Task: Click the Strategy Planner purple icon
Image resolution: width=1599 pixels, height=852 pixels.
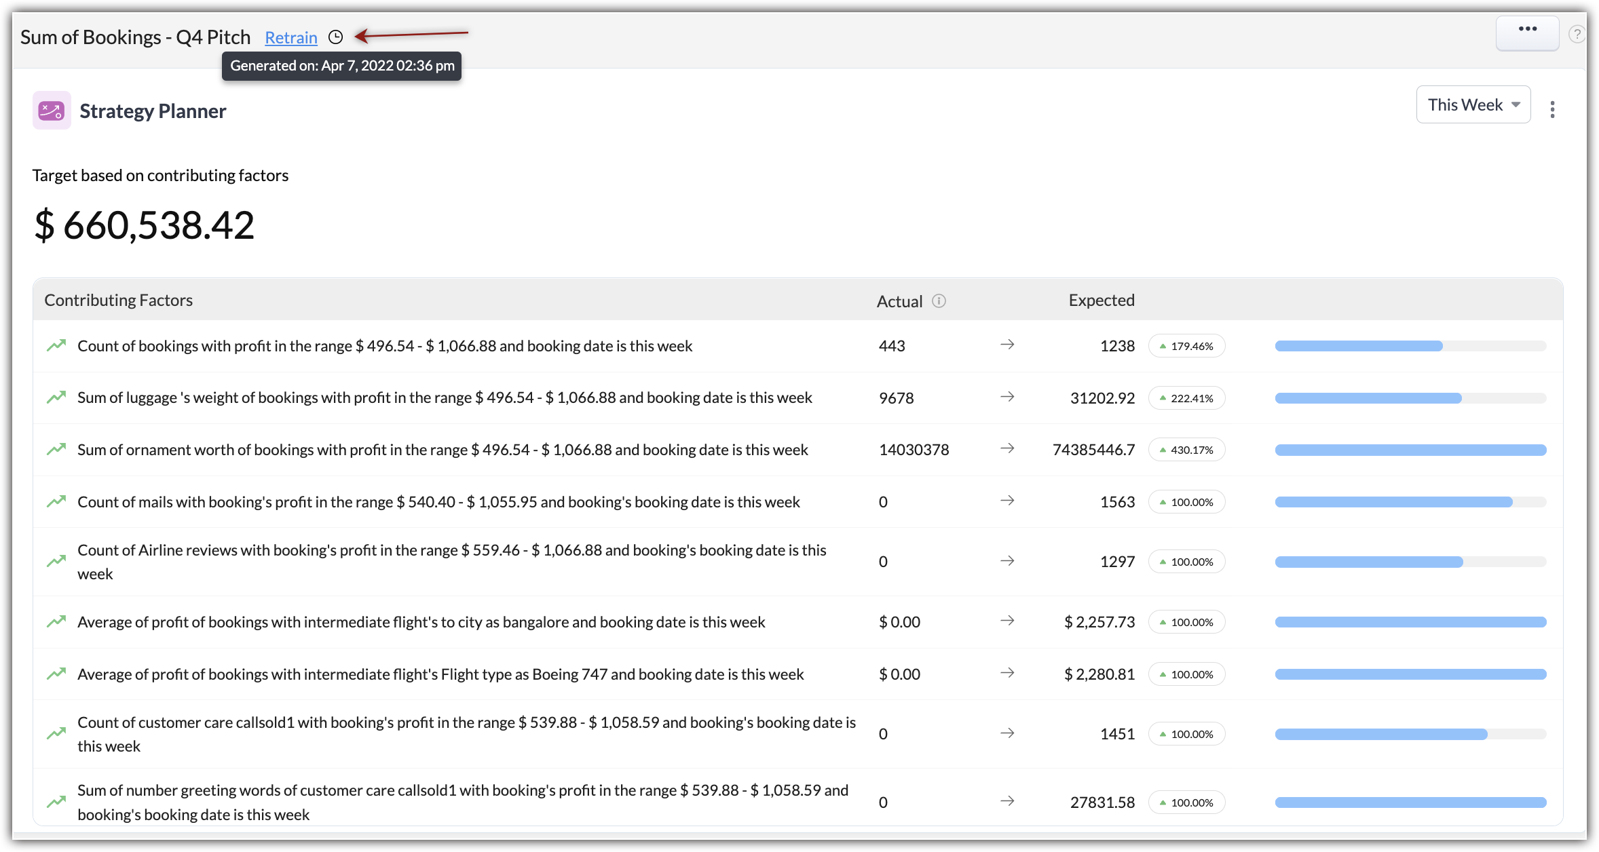Action: pos(52,111)
